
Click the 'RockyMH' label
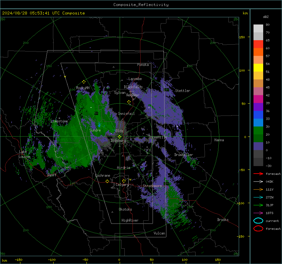click(83, 88)
